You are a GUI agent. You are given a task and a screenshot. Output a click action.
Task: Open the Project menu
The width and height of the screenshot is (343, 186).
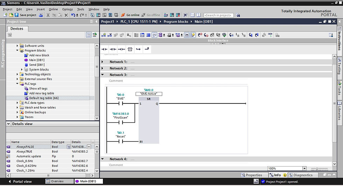[x=7, y=9]
